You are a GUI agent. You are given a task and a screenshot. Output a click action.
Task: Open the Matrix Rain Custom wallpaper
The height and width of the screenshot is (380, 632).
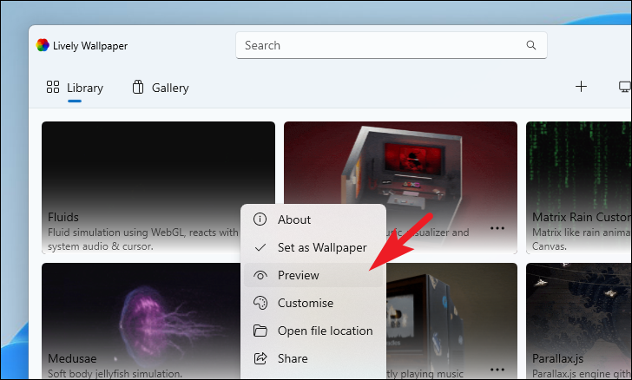(x=579, y=187)
